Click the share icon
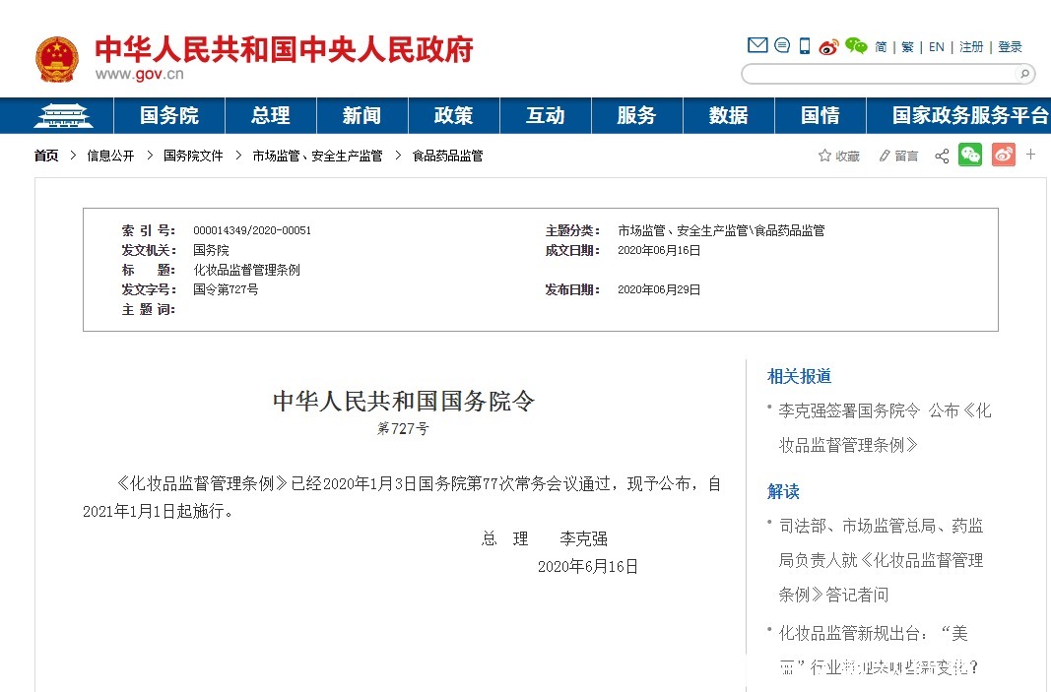The image size is (1051, 692). pos(942,157)
